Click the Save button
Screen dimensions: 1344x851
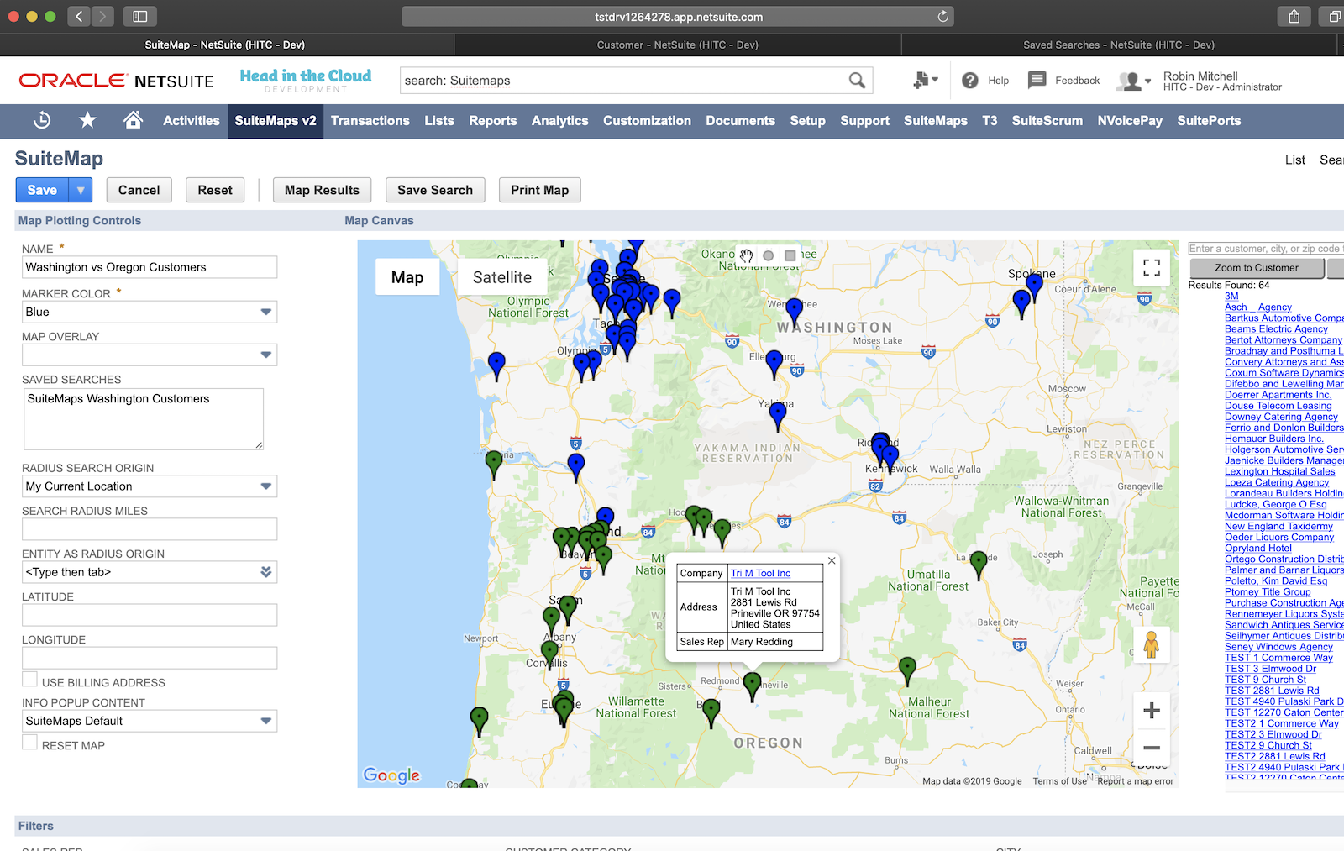[x=42, y=190]
